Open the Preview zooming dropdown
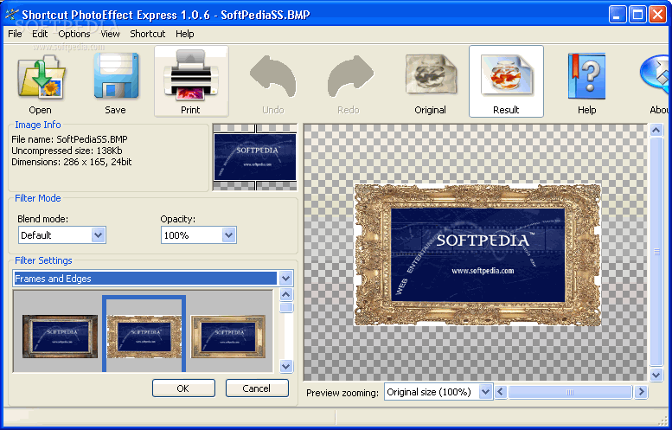 tap(485, 391)
